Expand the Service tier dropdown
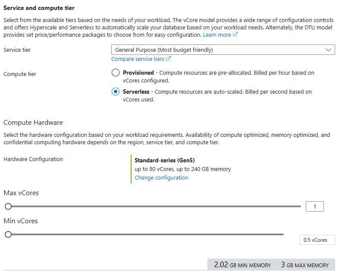This screenshot has height=272, width=364. pyautogui.click(x=223, y=50)
